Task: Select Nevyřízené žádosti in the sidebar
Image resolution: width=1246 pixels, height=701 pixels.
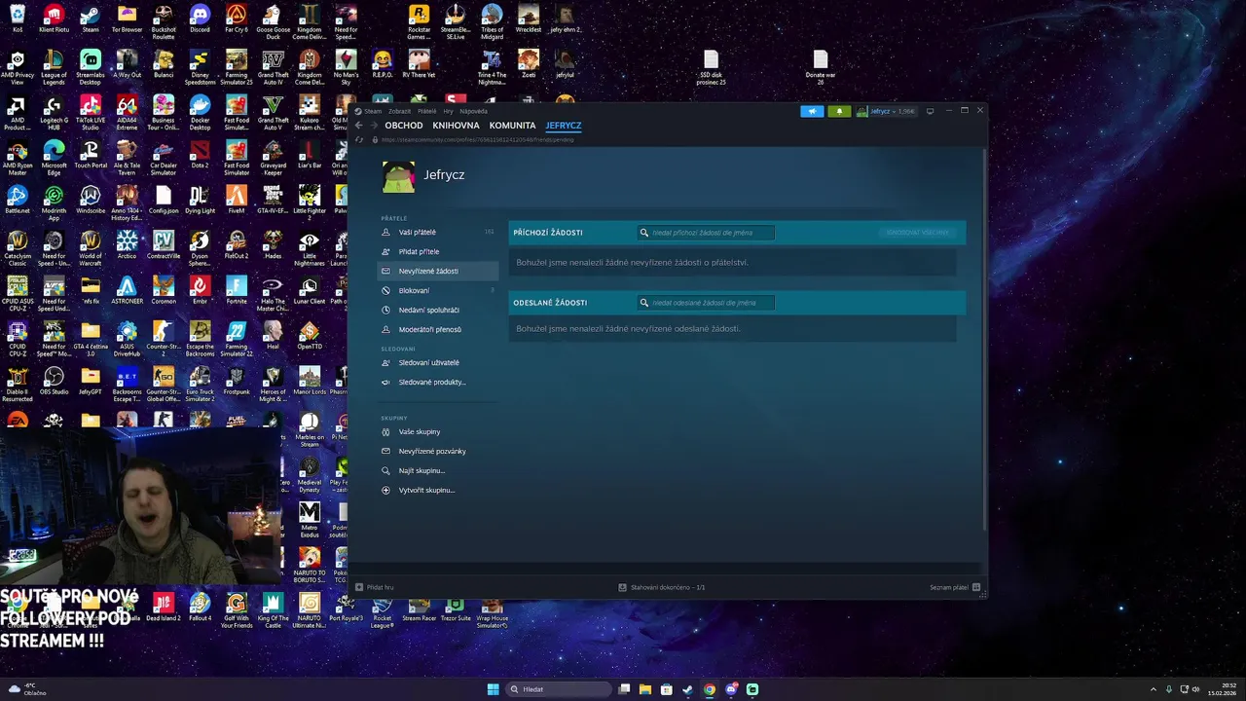Action: coord(437,271)
